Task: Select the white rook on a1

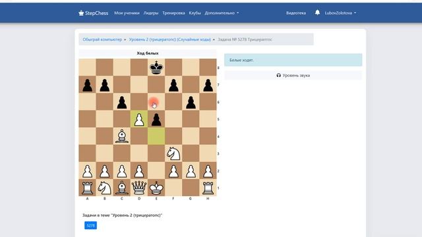Action: tap(88, 188)
